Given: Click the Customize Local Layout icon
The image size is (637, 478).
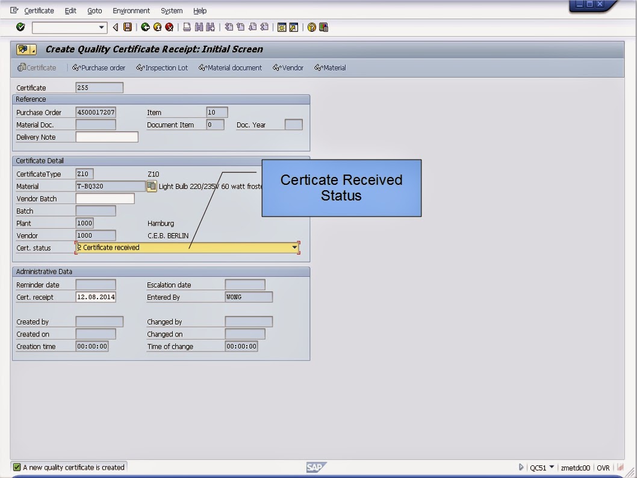Looking at the screenshot, I should [x=323, y=27].
